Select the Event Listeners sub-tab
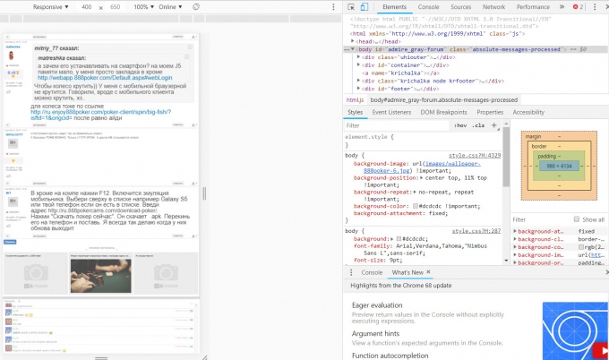The width and height of the screenshot is (609, 360). [x=391, y=112]
